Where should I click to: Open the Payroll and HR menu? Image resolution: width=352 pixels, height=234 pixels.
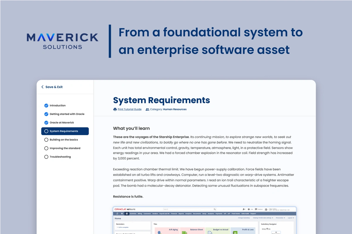coord(164,213)
